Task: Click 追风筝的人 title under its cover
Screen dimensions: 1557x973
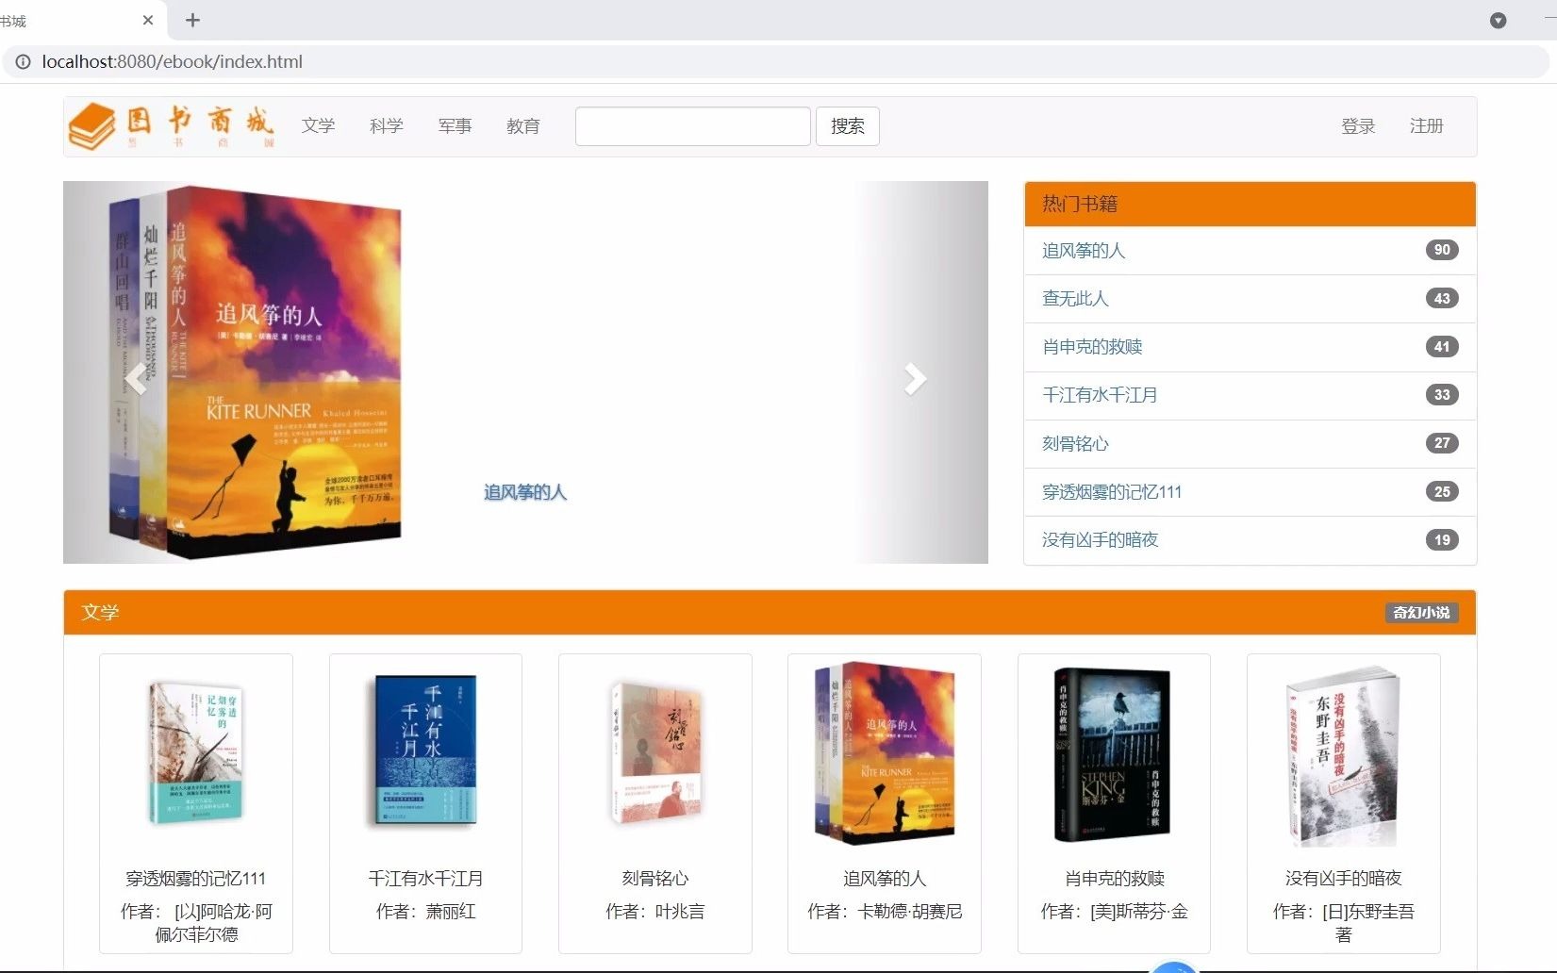Action: click(885, 879)
